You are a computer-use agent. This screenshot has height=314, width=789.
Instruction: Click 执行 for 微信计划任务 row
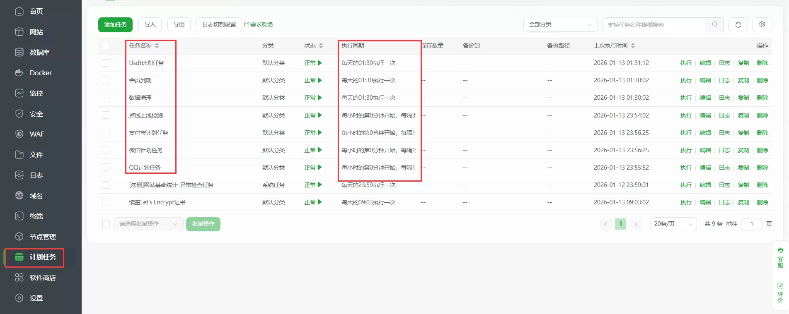[686, 150]
